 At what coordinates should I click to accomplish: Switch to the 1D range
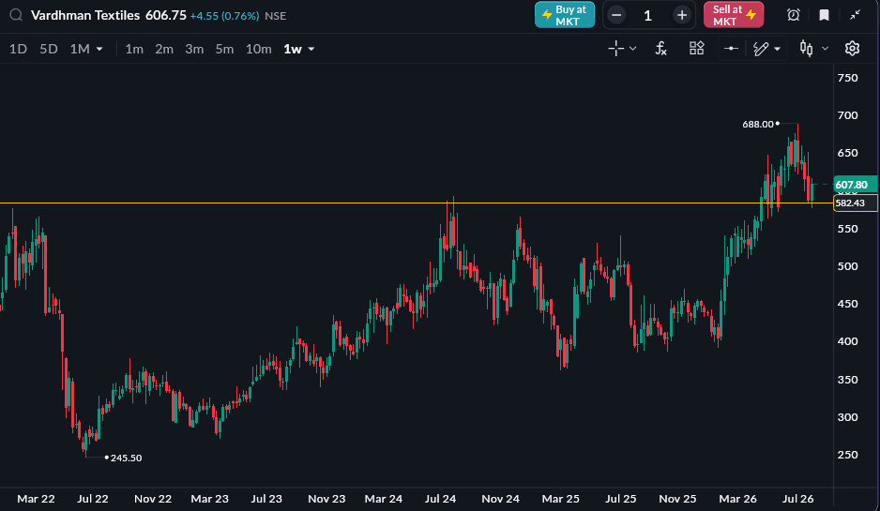coord(18,49)
